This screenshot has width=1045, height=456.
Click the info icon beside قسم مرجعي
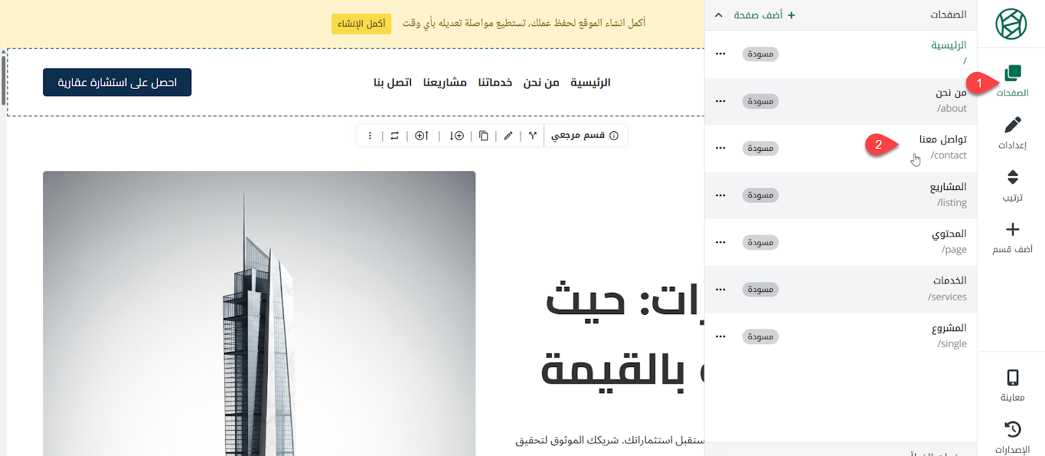click(x=614, y=135)
